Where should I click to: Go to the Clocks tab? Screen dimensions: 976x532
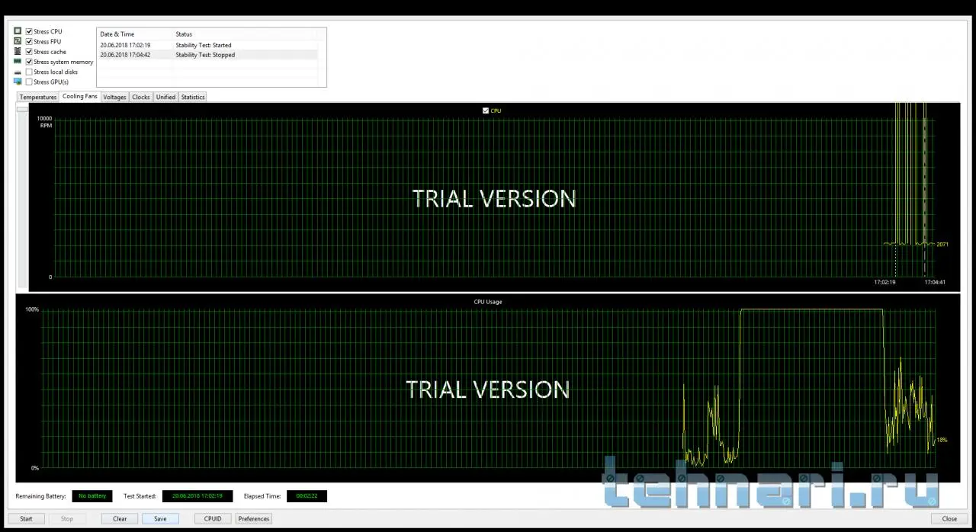pyautogui.click(x=141, y=97)
